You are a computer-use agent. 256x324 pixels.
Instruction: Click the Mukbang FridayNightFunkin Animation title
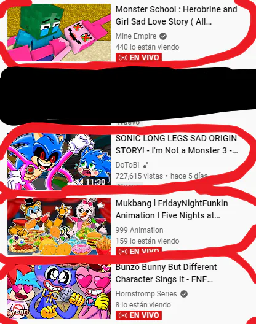(172, 209)
